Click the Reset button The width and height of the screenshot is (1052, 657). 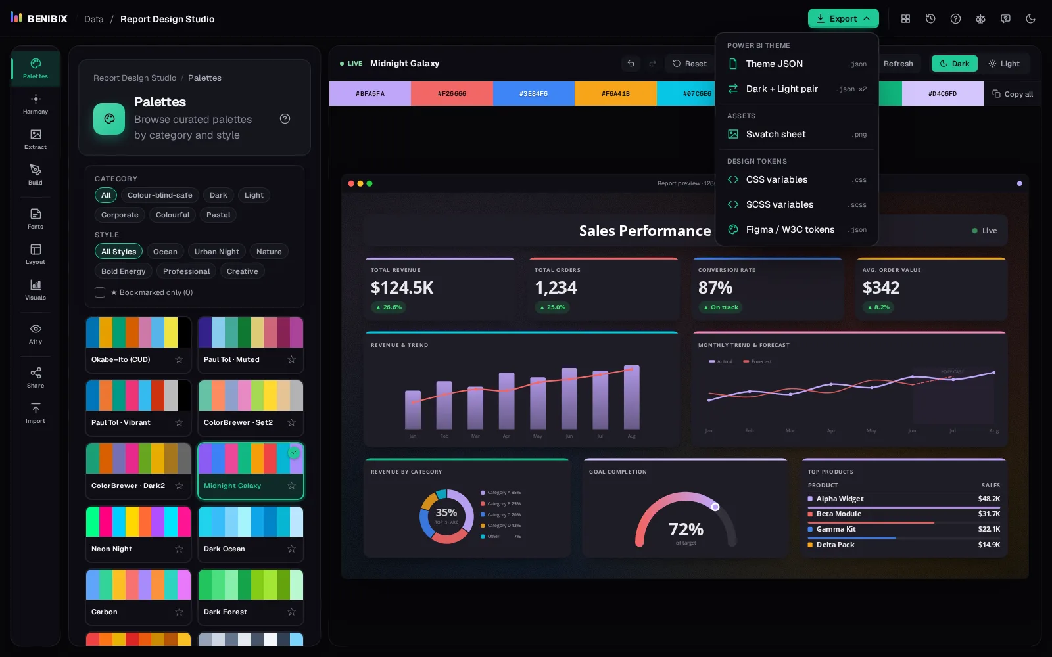point(689,64)
